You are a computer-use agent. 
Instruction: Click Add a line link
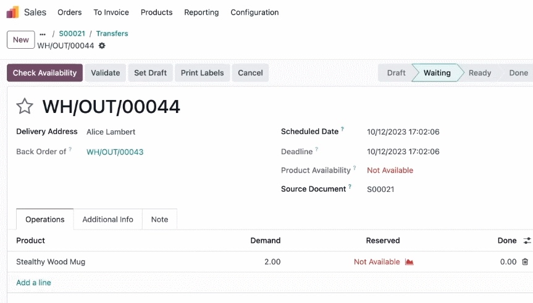click(x=33, y=283)
